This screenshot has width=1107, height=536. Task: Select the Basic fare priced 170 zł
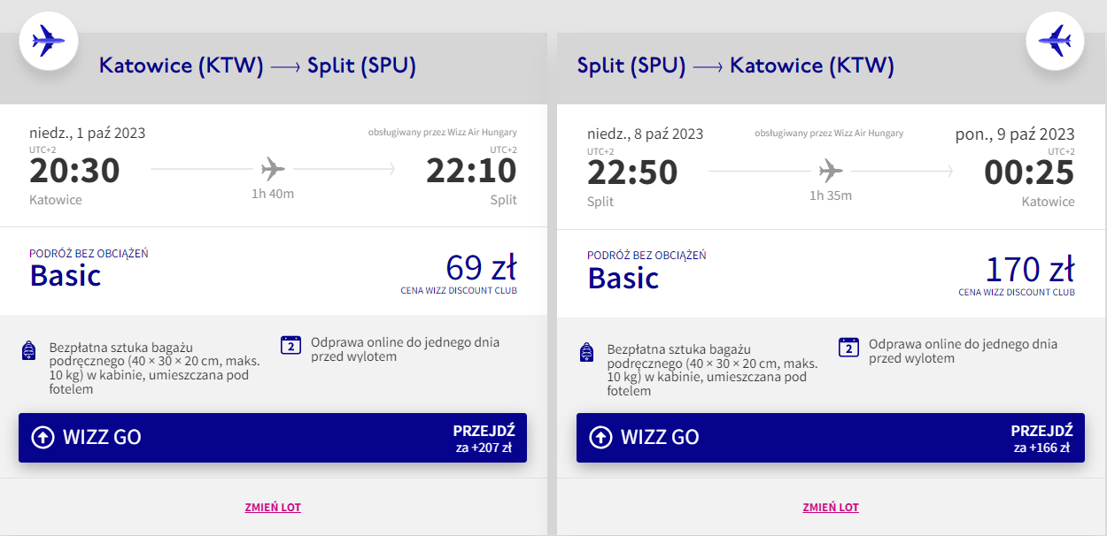[831, 272]
